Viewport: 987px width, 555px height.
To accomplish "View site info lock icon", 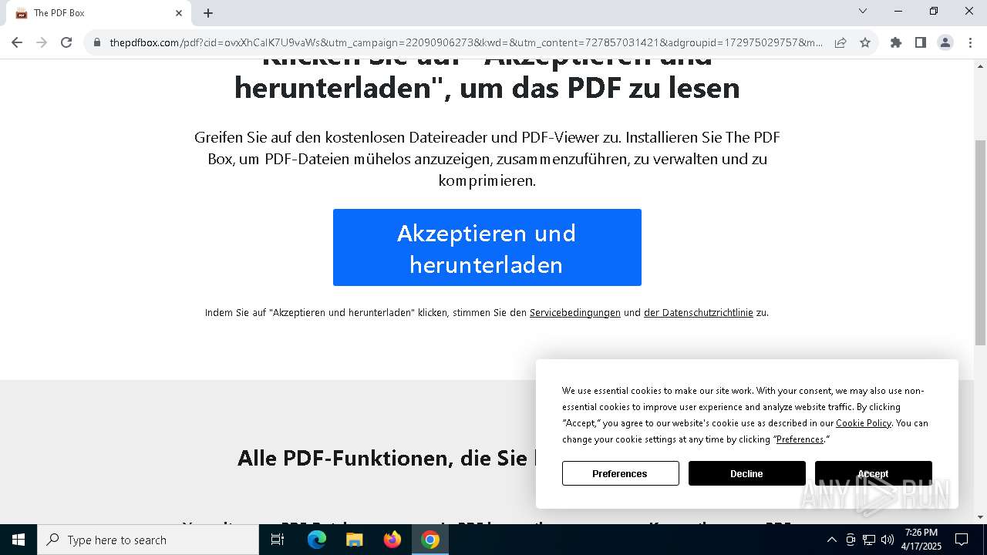I will click(x=97, y=42).
